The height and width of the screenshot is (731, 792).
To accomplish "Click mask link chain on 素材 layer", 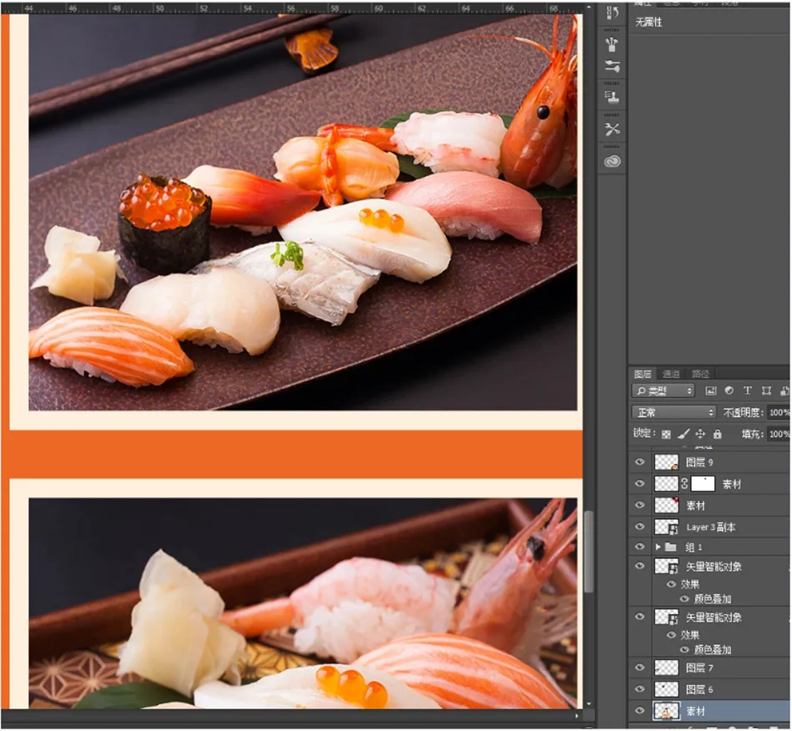I will pyautogui.click(x=684, y=483).
